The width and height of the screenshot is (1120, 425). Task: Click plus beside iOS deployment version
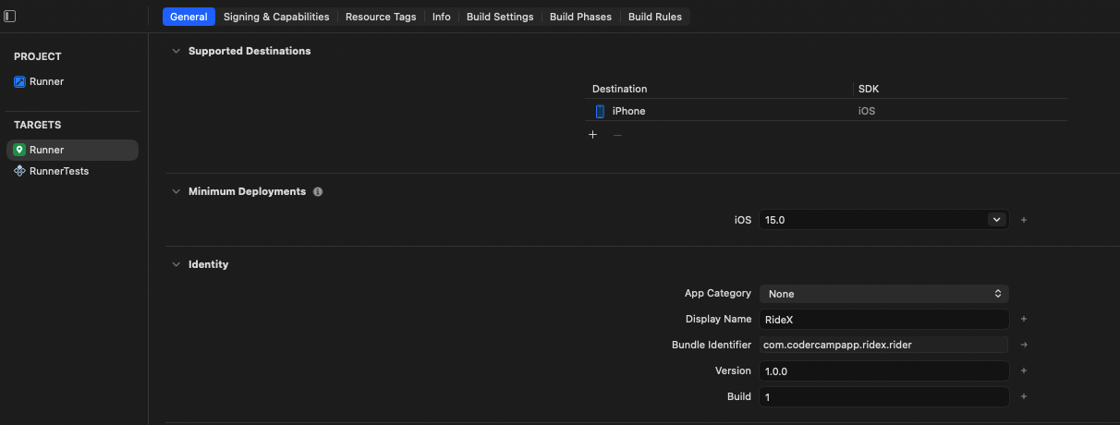pos(1024,220)
